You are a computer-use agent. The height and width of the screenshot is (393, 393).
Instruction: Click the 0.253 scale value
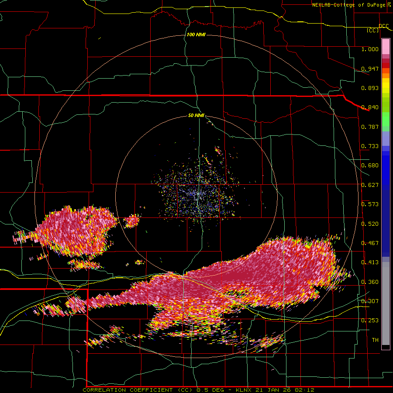(370, 321)
